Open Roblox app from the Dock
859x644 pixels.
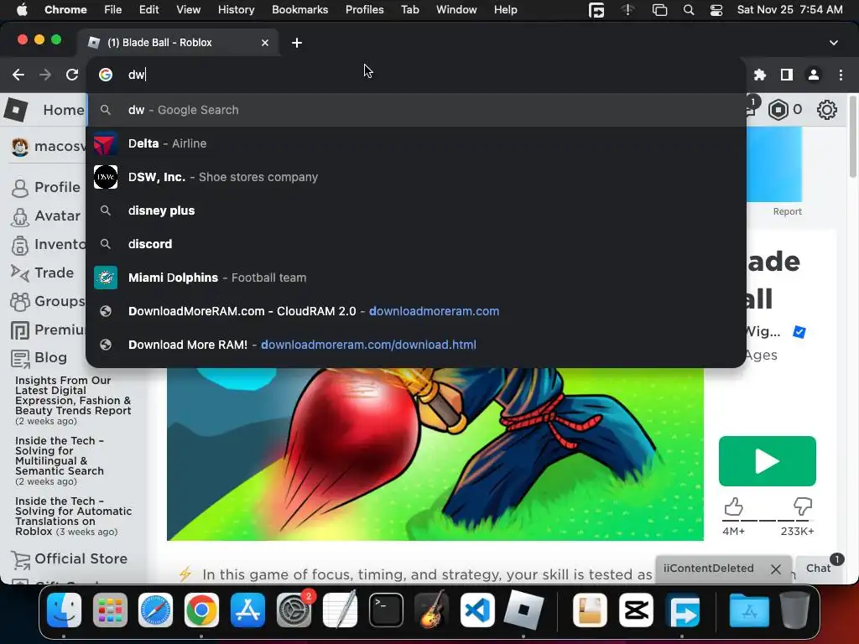[523, 610]
